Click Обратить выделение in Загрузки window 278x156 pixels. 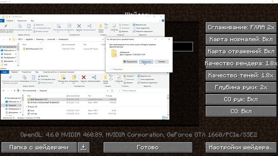147,83
